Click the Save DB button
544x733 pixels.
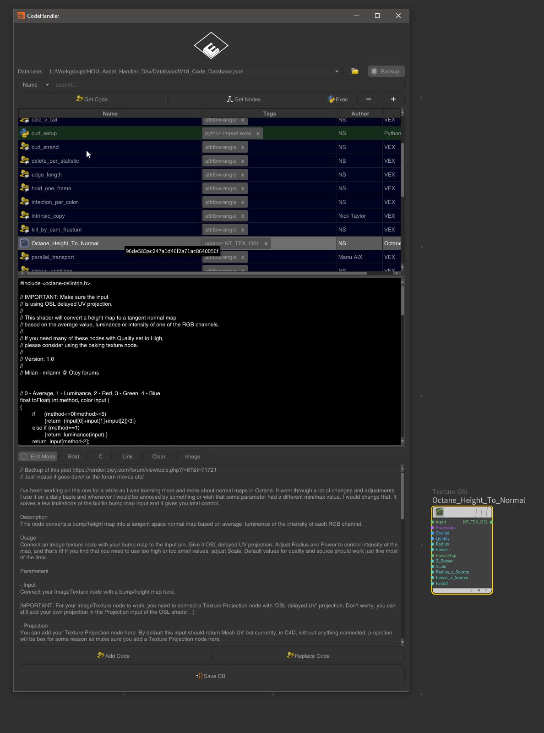pos(211,676)
